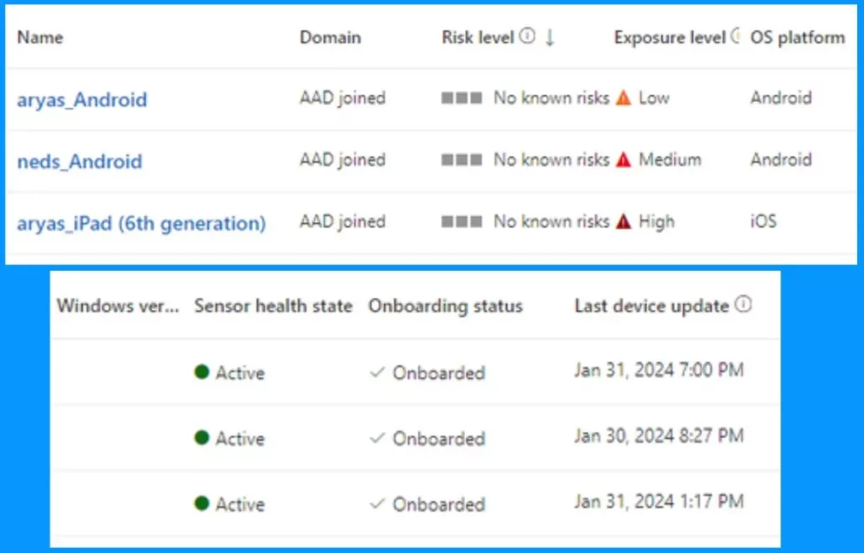Open the aryas_iPad (6th generation) device
This screenshot has width=864, height=553.
[142, 223]
